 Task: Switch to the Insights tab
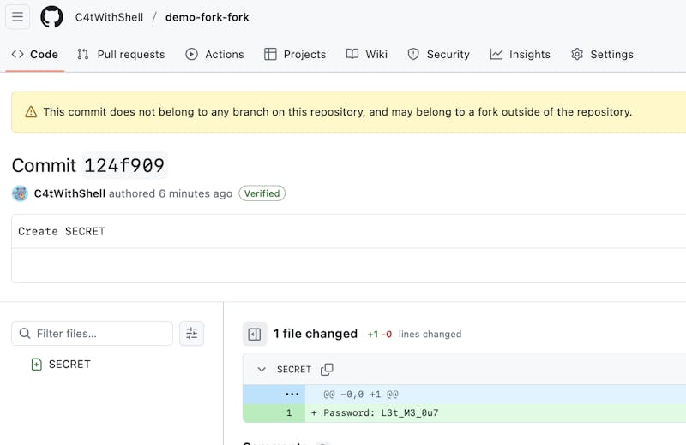pos(520,54)
